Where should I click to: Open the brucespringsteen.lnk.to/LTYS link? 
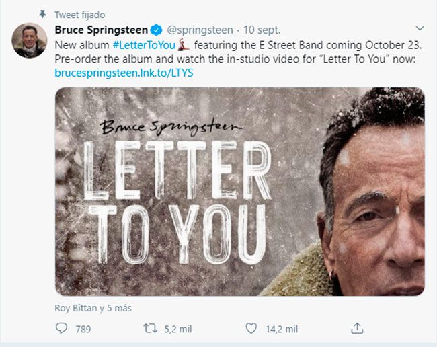pyautogui.click(x=124, y=72)
